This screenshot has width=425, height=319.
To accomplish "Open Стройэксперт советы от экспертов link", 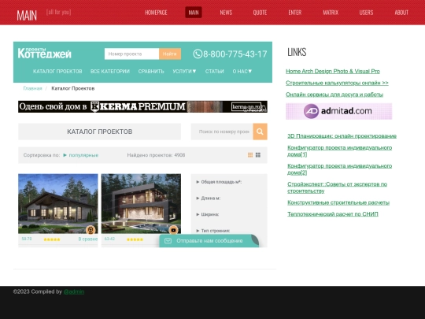I will [x=337, y=187].
